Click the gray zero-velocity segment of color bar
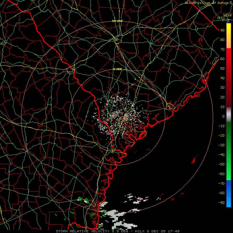 tap(229, 115)
